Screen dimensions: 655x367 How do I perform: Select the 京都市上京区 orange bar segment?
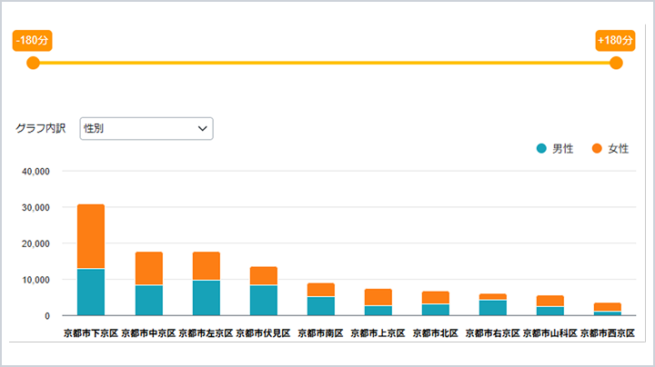(x=379, y=297)
